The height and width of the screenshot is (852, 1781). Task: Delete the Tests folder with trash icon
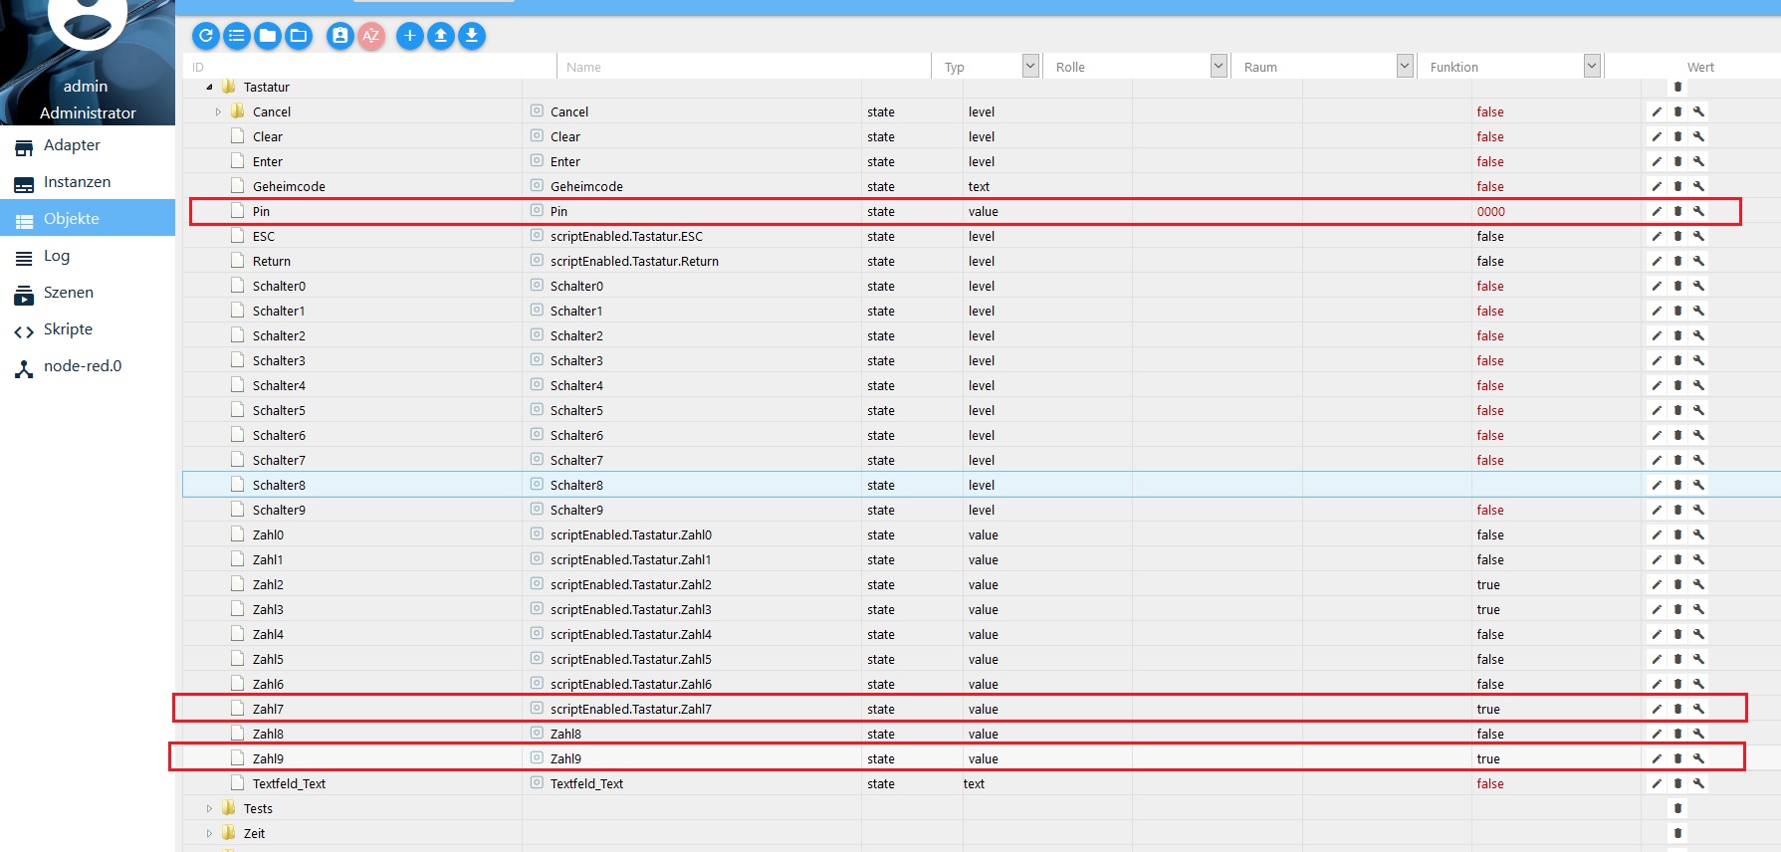click(1677, 808)
